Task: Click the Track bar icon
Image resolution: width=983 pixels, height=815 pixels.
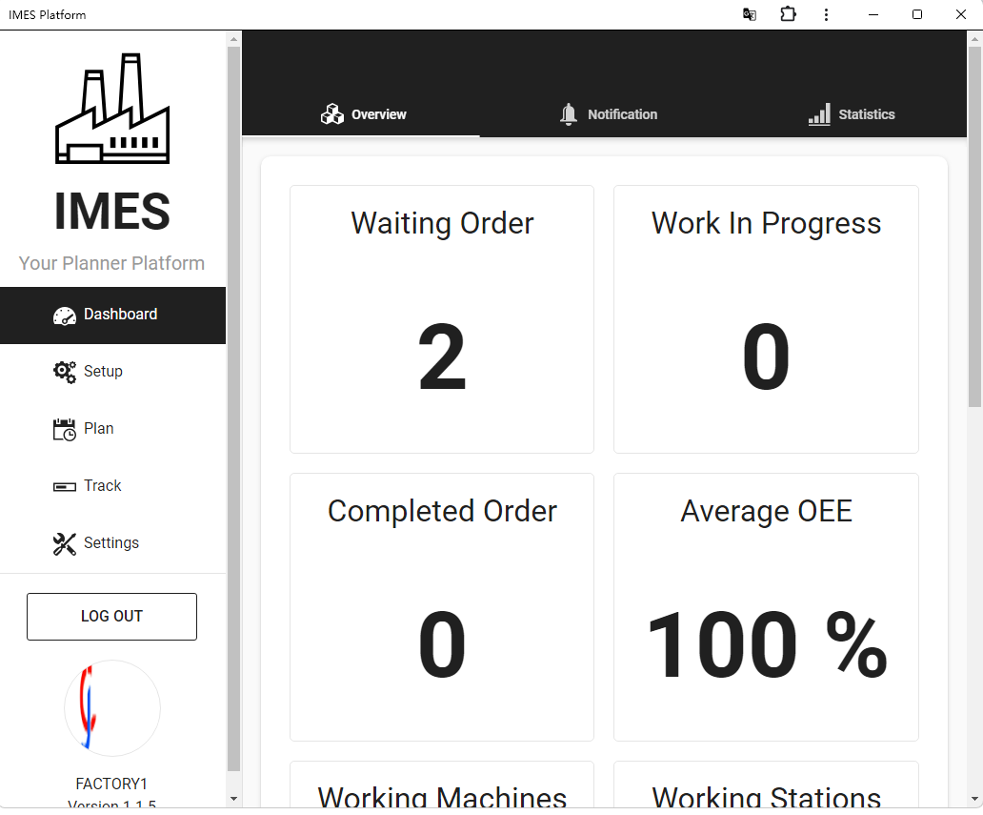Action: 64,486
